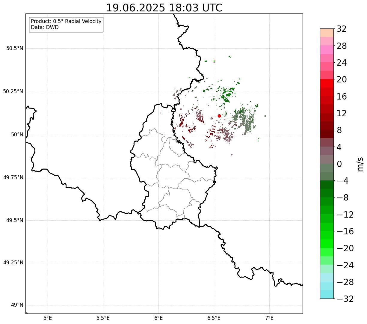Click the cyan bottom colorbar swatch
The image size is (367, 324).
(x=327, y=294)
